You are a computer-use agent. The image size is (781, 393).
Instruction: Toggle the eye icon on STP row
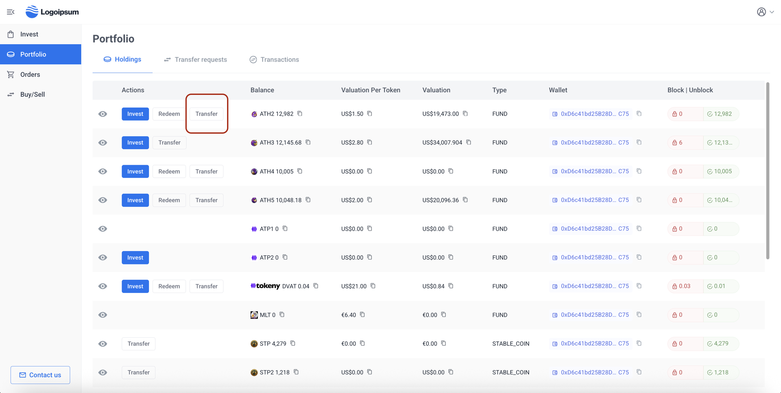(103, 344)
